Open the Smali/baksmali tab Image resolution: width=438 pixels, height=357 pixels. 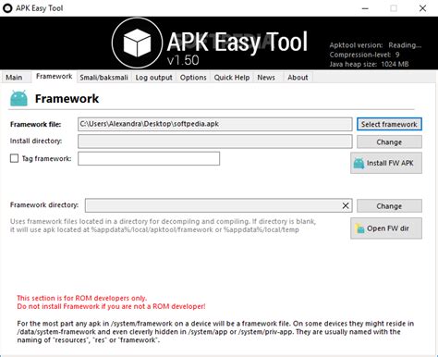pyautogui.click(x=103, y=78)
